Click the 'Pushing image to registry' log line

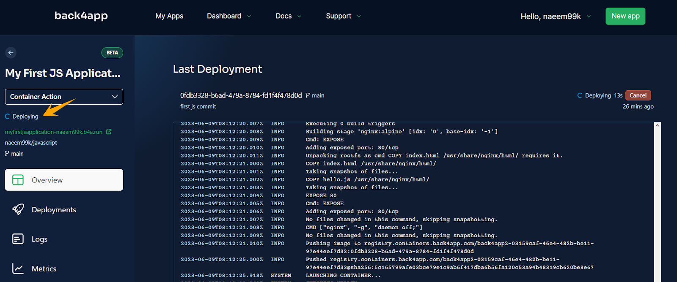[x=449, y=247]
